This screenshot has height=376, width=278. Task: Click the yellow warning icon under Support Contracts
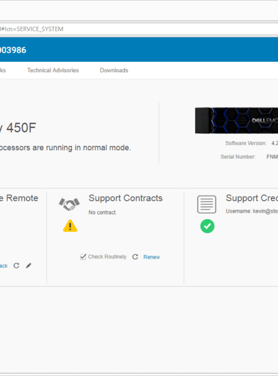point(70,226)
